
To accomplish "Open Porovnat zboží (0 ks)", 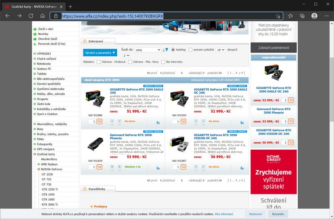I will tap(51, 44).
